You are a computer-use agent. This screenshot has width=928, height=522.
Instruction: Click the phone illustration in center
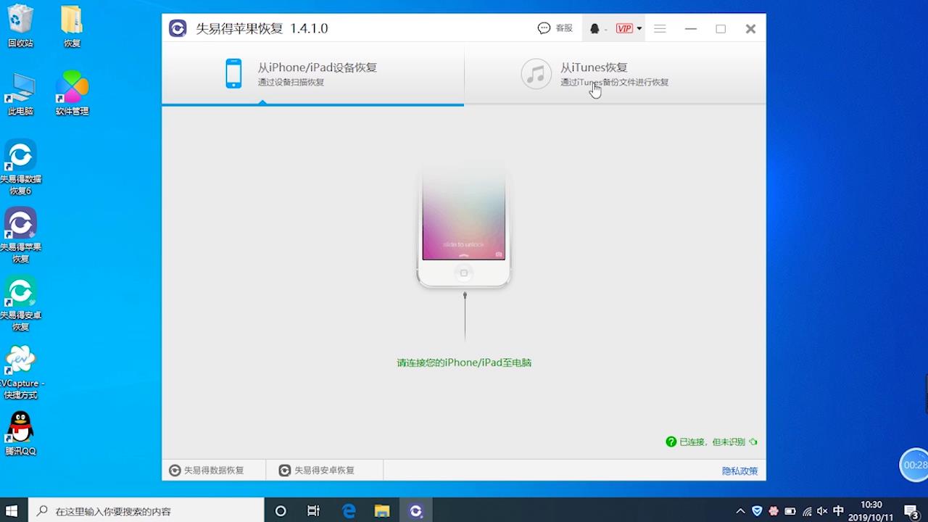pos(464,227)
